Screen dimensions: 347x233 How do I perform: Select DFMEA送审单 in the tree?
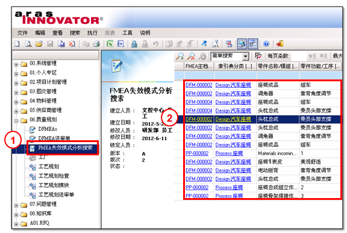pyautogui.click(x=54, y=138)
